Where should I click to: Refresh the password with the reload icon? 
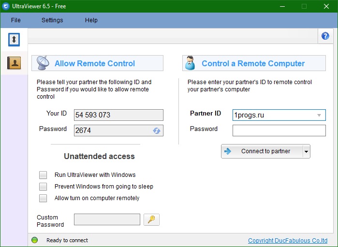tap(157, 131)
